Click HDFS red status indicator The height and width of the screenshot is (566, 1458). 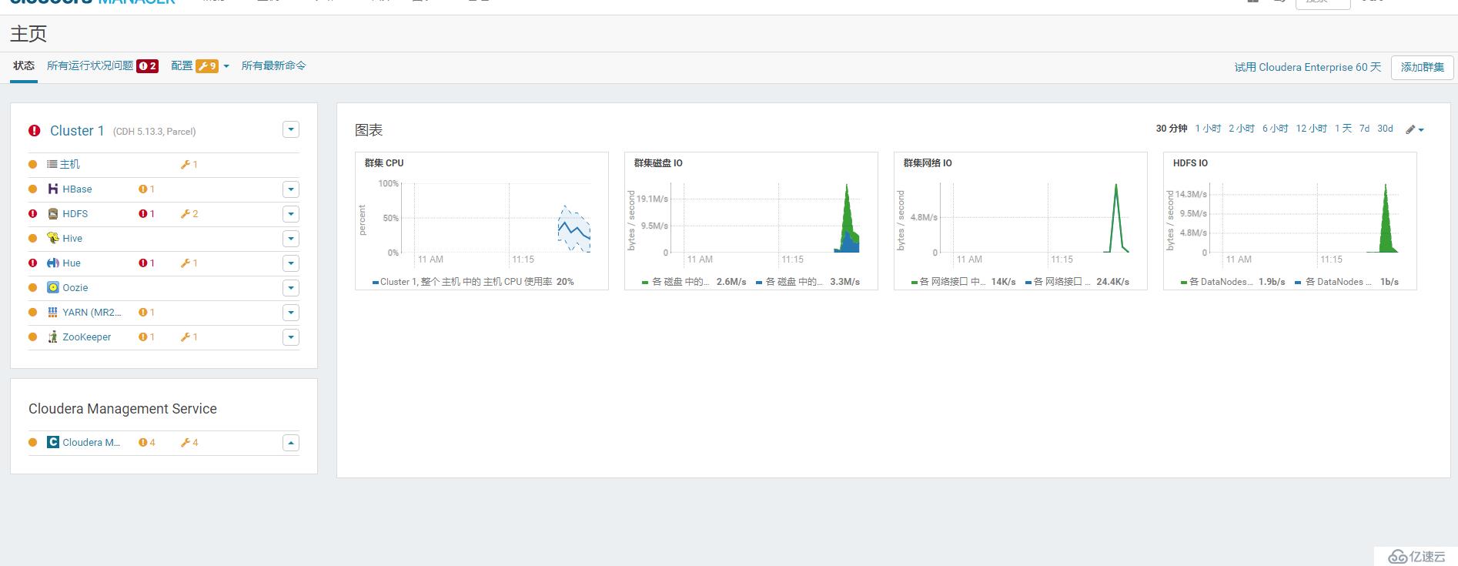pos(33,213)
